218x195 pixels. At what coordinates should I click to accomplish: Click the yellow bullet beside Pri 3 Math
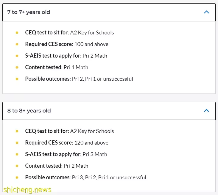click(17, 154)
